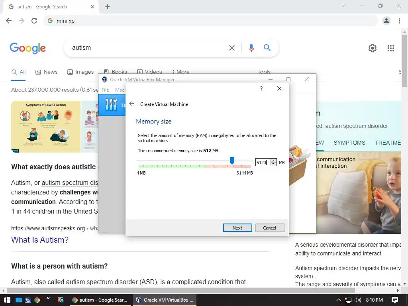408x306 pixels.
Task: Switch to the Oracle VM VirtualBox taskbar item
Action: click(165, 300)
